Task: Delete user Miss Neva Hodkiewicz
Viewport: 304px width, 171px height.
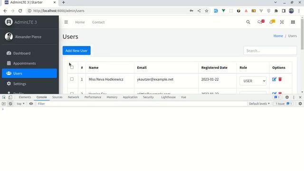Action: (280, 79)
